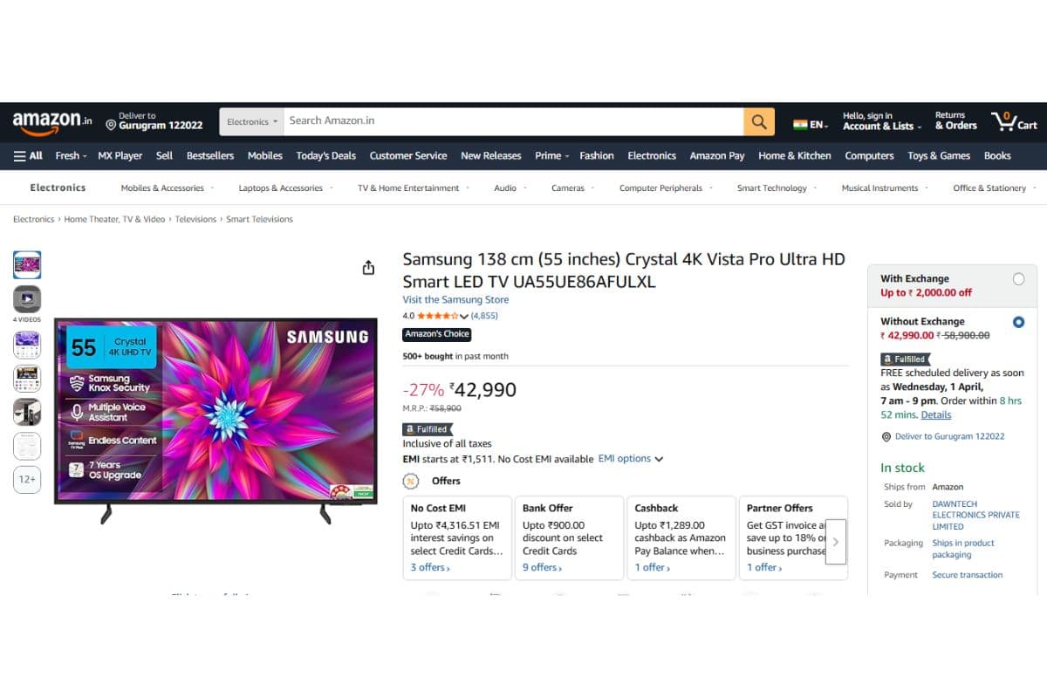Image resolution: width=1047 pixels, height=698 pixels.
Task: Click the delivery location pin Gurugram 122022
Action: click(154, 121)
